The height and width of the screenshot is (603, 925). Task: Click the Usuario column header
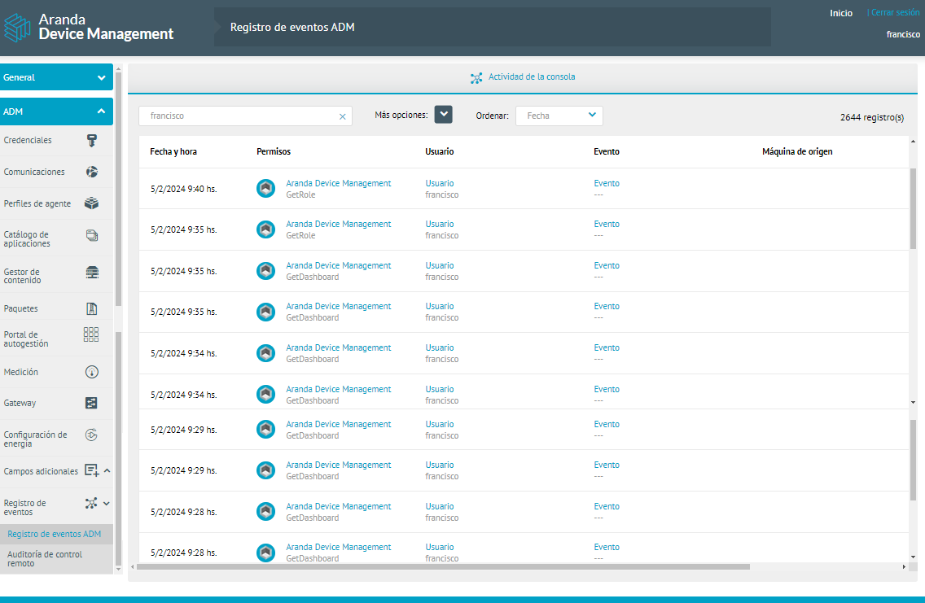tap(440, 151)
